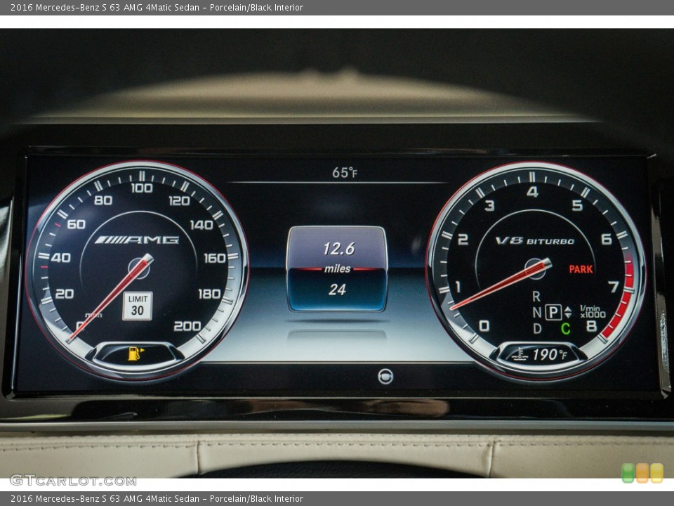Screen dimensions: 674x506
Task: Click the 160 mark on the speedometer
Action: (x=215, y=258)
